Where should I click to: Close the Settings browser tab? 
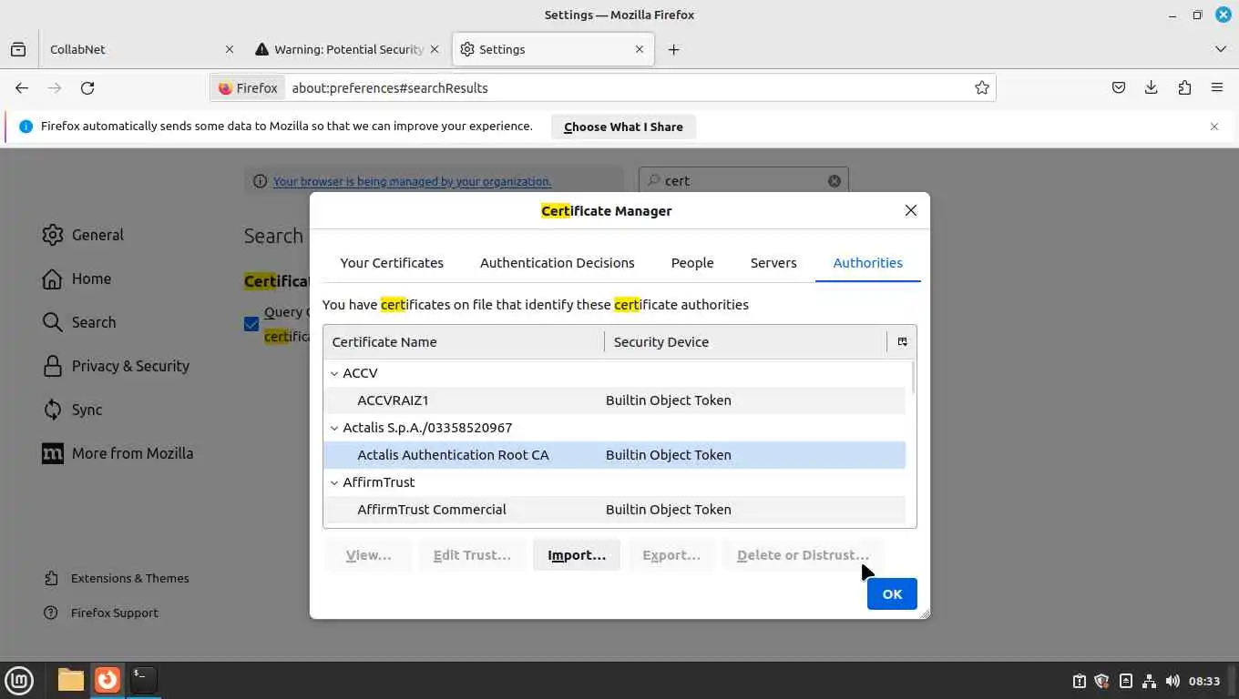pyautogui.click(x=640, y=49)
